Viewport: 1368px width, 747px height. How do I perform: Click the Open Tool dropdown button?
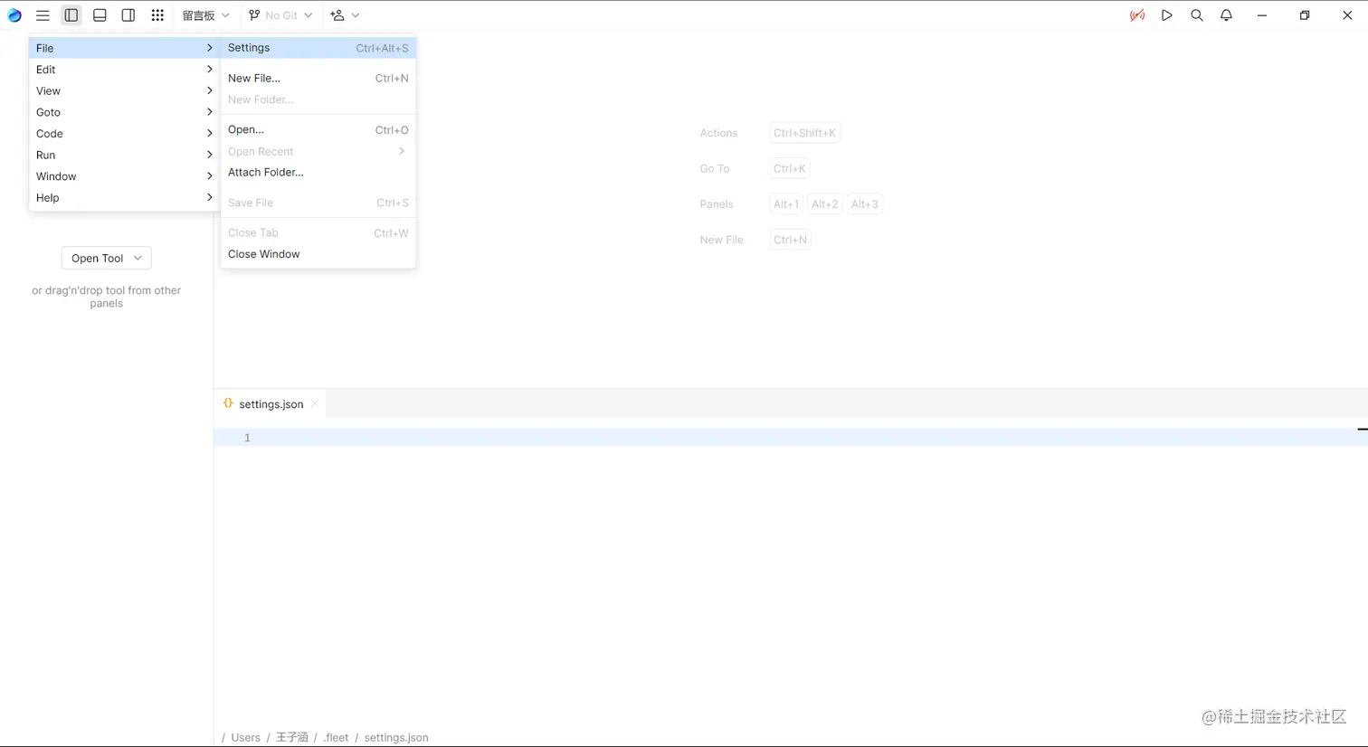point(107,258)
